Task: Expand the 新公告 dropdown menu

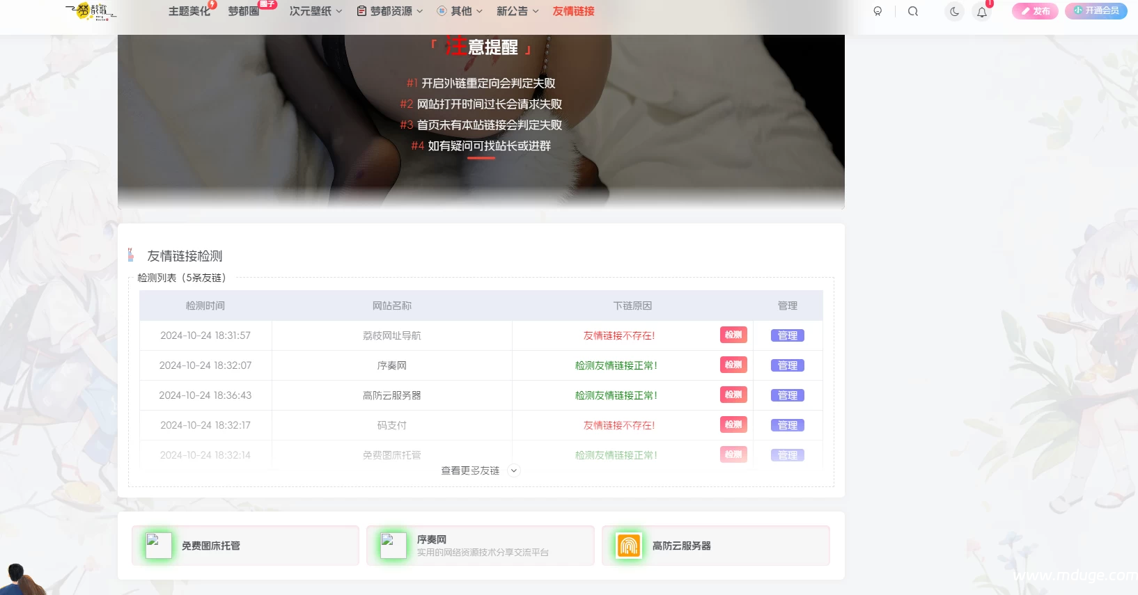Action: point(517,11)
